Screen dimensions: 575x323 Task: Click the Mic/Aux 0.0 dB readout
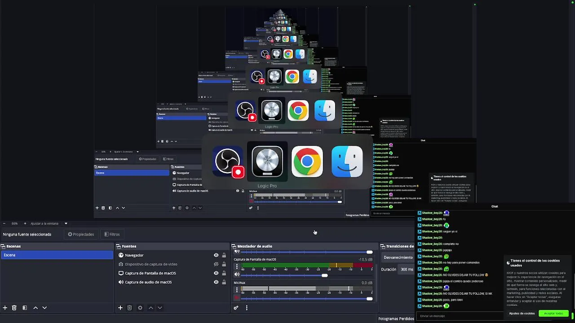pos(367,283)
